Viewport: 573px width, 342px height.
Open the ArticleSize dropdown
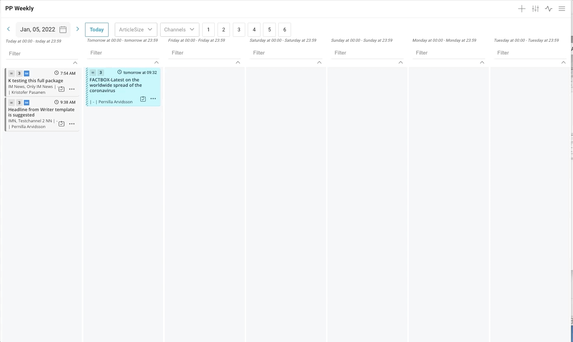pos(136,30)
